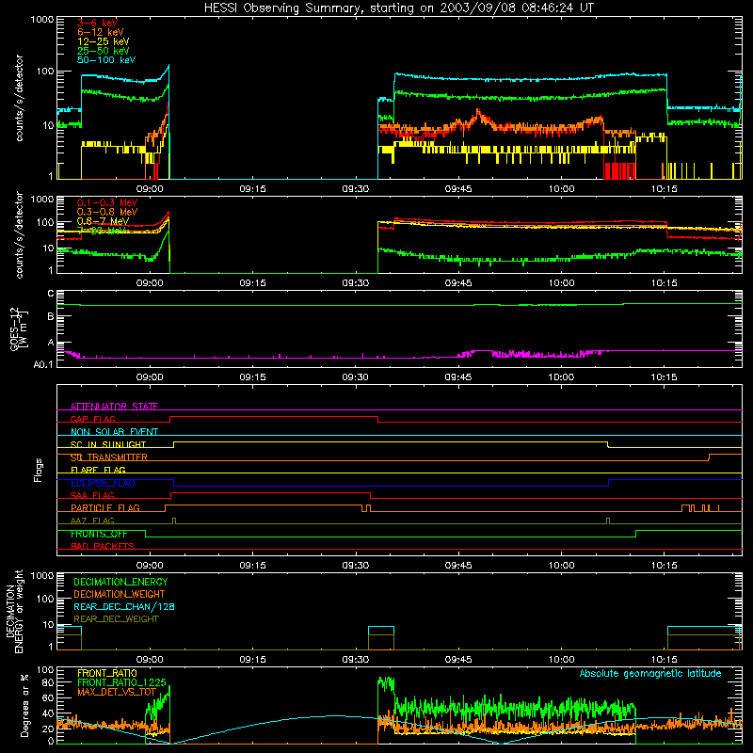Select the GAP_FLAG label

point(92,419)
